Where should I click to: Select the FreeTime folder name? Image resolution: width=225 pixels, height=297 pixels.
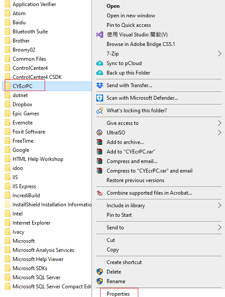(x=23, y=141)
